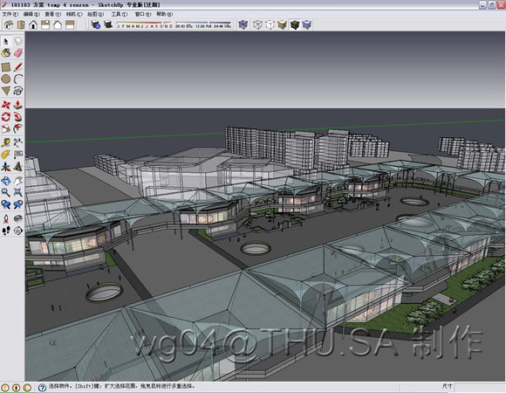Open the 绘图 (Draw) menu
The width and height of the screenshot is (506, 393).
tap(95, 14)
